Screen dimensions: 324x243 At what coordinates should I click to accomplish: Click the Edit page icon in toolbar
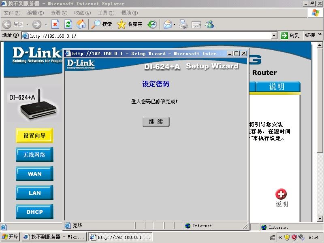[196, 24]
